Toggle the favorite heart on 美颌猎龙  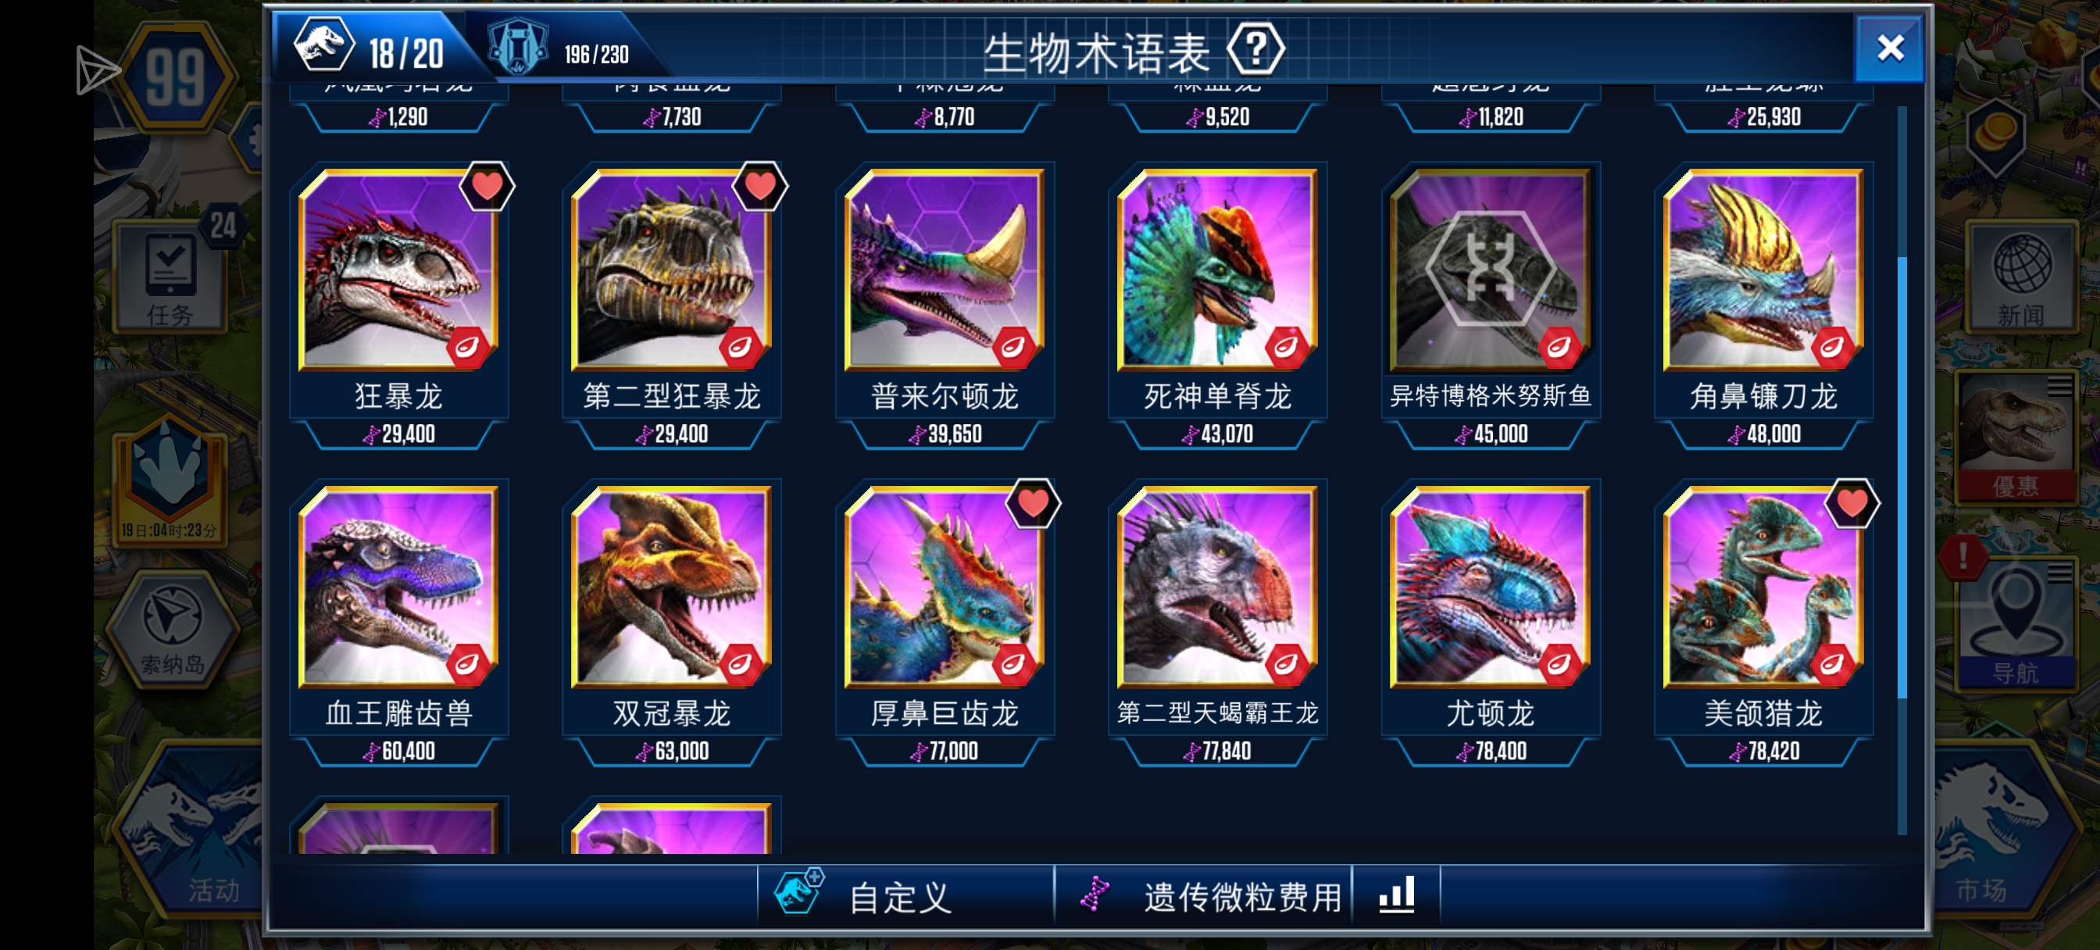(1852, 503)
